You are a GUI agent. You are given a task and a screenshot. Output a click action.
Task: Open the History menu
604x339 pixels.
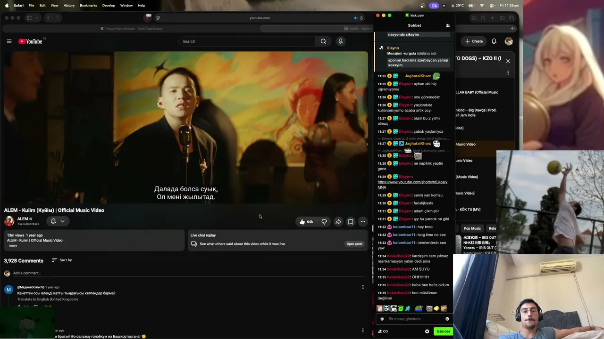click(x=69, y=5)
